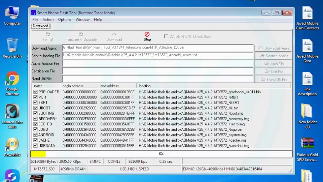The image size is (323, 182).
Task: Click the Scatter-loading browse button
Action: click(273, 56)
